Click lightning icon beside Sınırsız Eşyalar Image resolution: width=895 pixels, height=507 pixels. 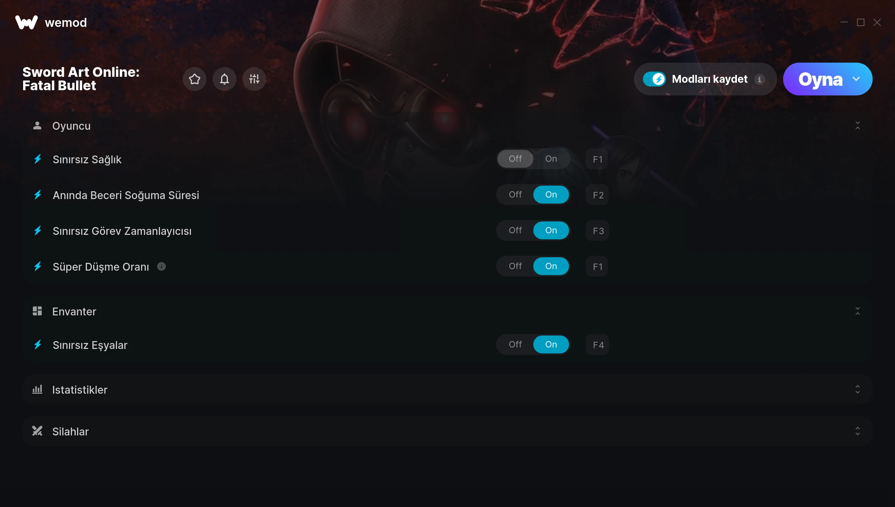[38, 345]
